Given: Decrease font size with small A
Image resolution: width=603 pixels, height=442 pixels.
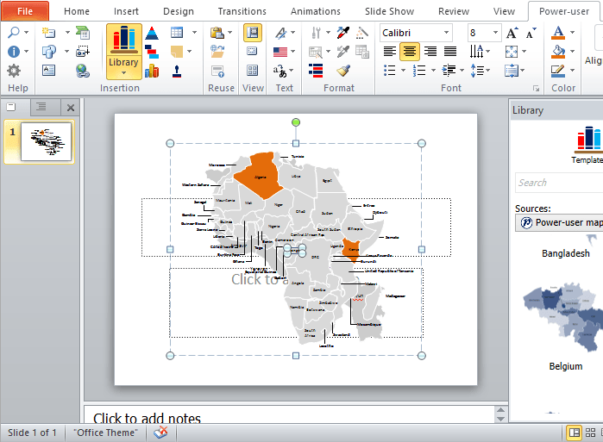Looking at the screenshot, I should (531, 33).
